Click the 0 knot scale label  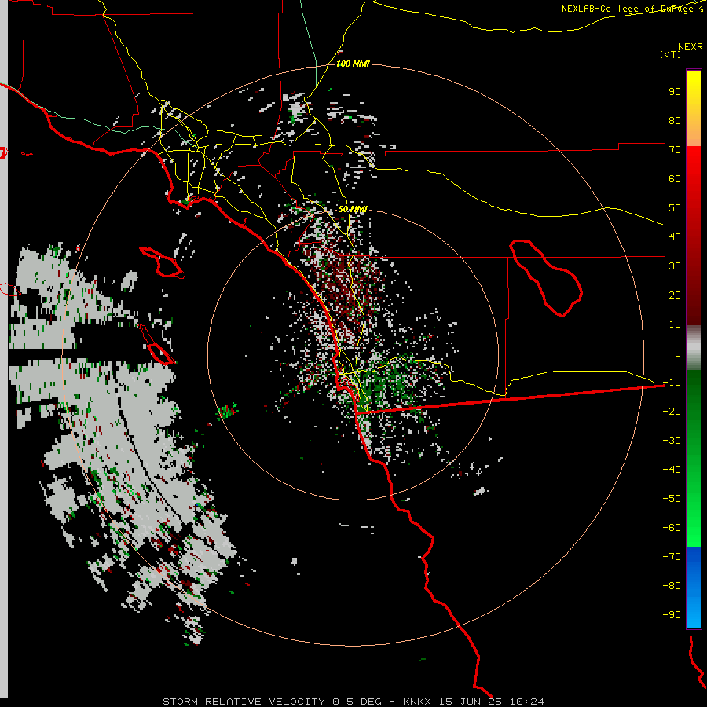678,353
